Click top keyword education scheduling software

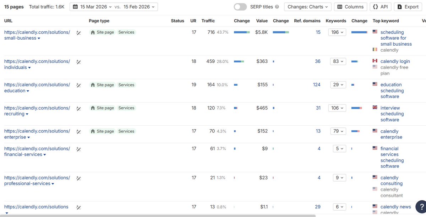coord(392,91)
